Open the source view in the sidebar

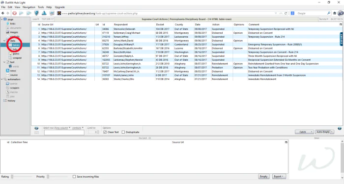point(14,75)
